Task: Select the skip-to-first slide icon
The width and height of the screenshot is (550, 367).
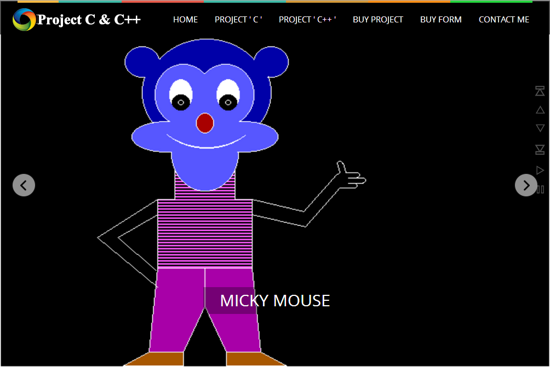Action: coord(540,91)
